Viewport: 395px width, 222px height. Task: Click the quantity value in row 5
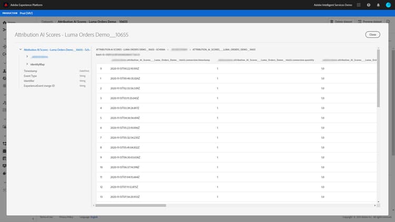point(218,118)
